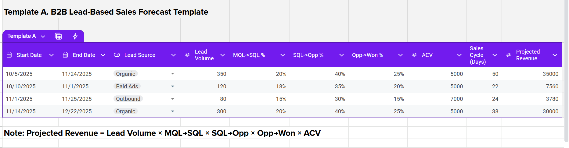Viewport: 569px width, 148px height.
Task: Click the lightning bolt actions icon
Action: point(75,36)
